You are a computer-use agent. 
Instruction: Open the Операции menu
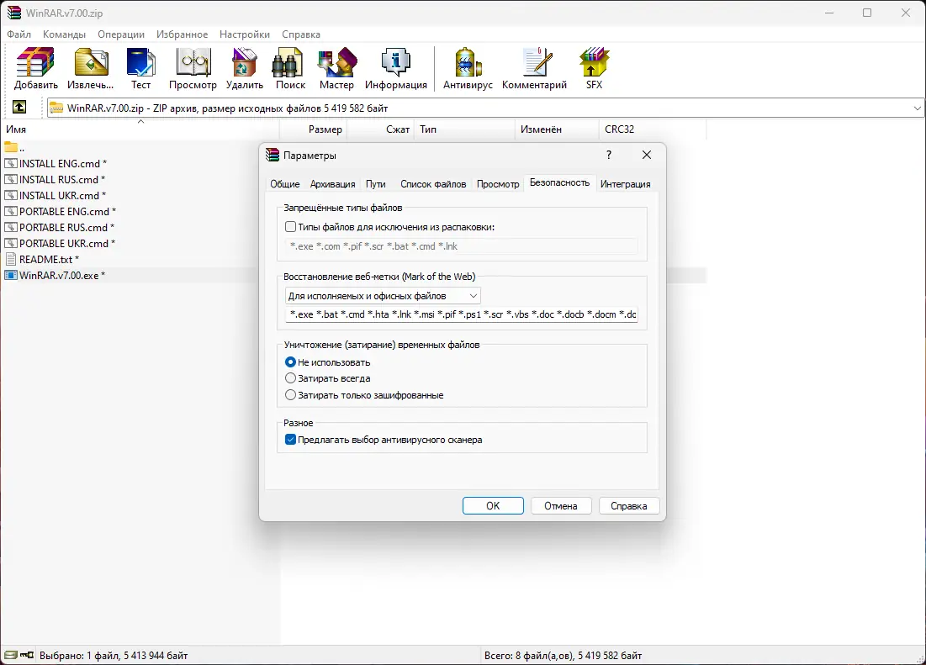(x=121, y=34)
